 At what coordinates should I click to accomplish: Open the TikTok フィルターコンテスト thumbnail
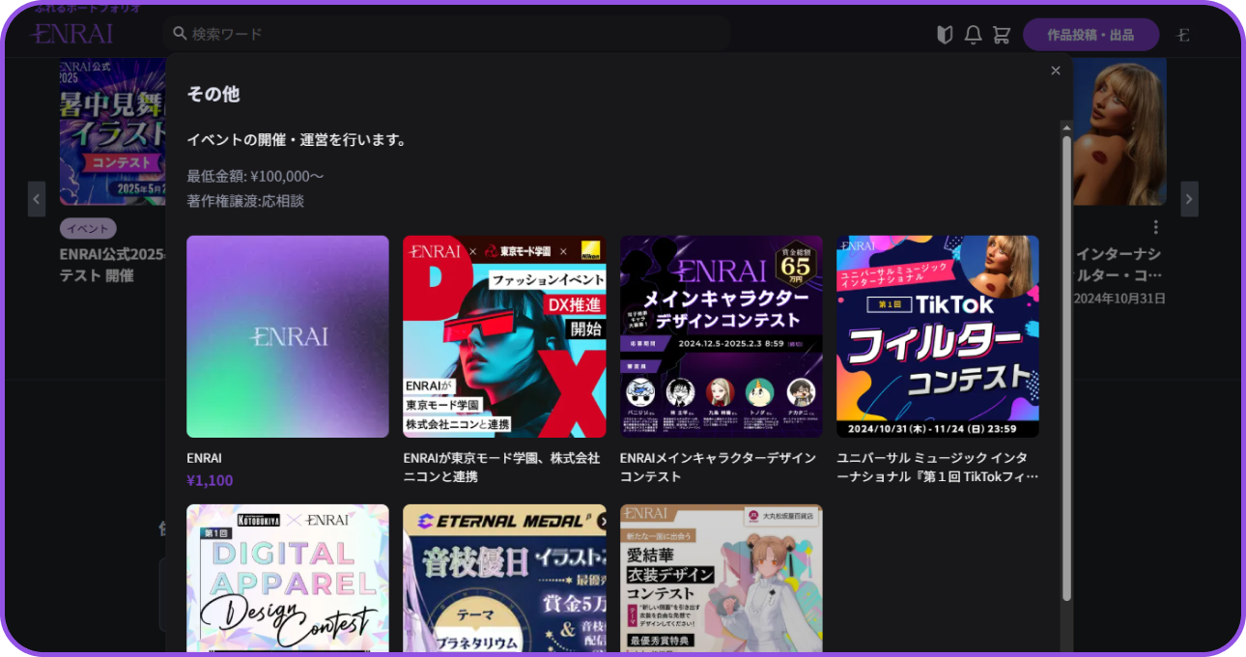pyautogui.click(x=938, y=336)
